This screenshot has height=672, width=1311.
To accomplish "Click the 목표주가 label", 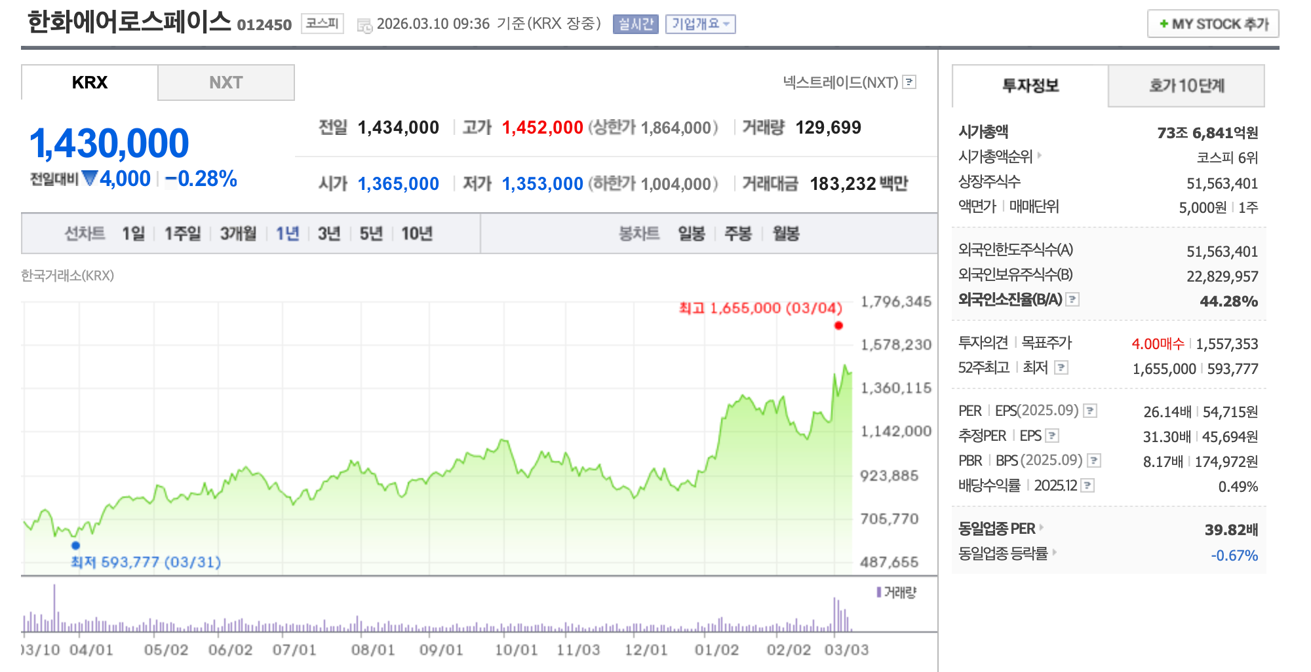I will pos(1047,343).
